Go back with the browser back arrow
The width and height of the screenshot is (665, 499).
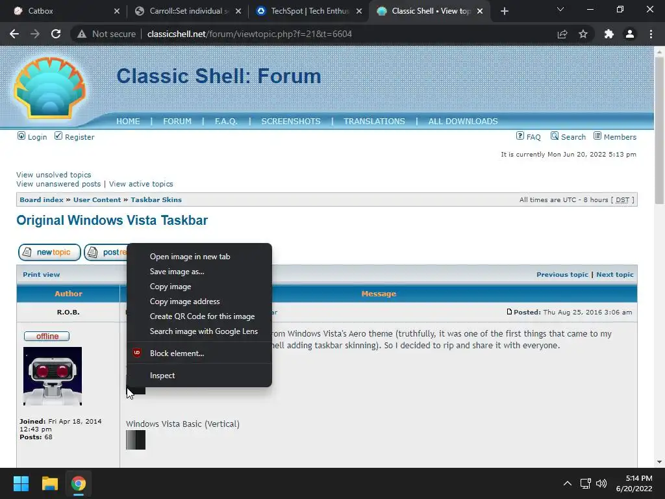point(14,34)
